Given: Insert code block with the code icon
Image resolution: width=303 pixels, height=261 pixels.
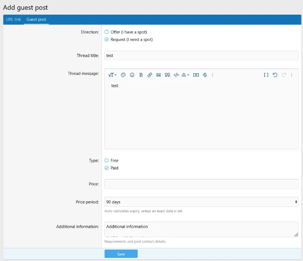Looking at the screenshot, I should (x=176, y=75).
